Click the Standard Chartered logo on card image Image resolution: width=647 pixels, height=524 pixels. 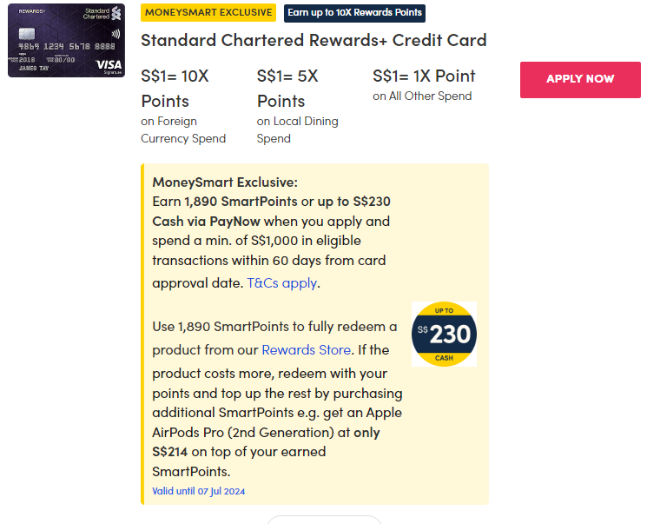tap(103, 14)
